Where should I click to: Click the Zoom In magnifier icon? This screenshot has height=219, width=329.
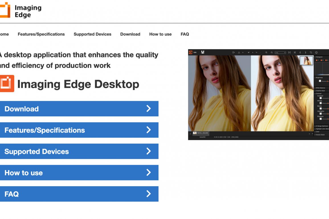266,52
